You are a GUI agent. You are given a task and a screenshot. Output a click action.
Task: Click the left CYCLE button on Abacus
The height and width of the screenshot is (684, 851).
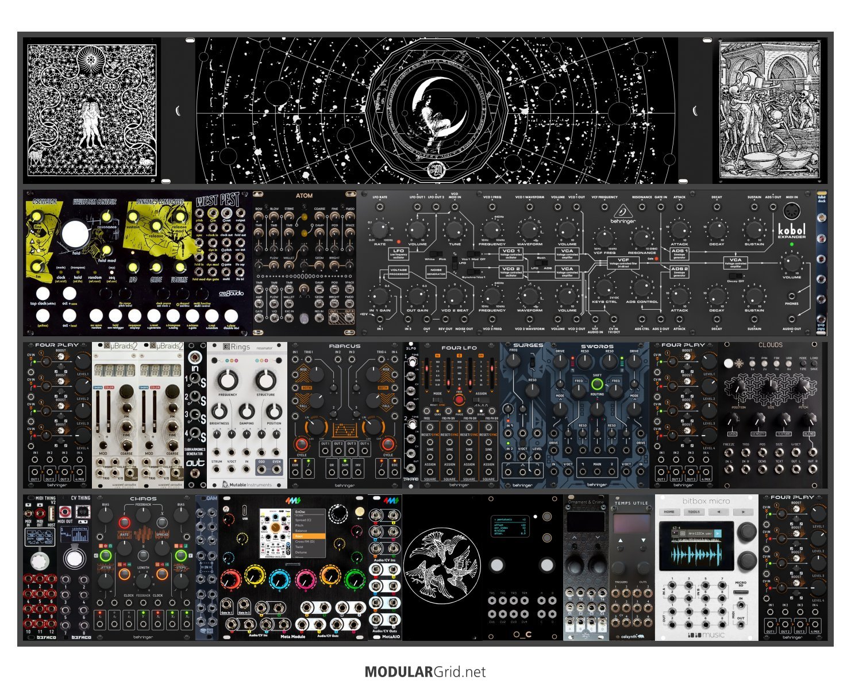[x=303, y=444]
